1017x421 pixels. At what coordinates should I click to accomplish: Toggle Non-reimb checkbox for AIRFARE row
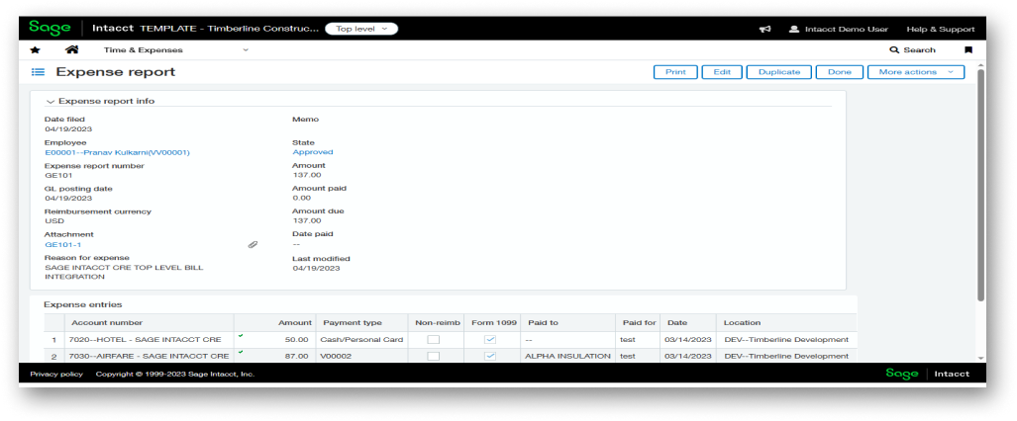point(434,356)
